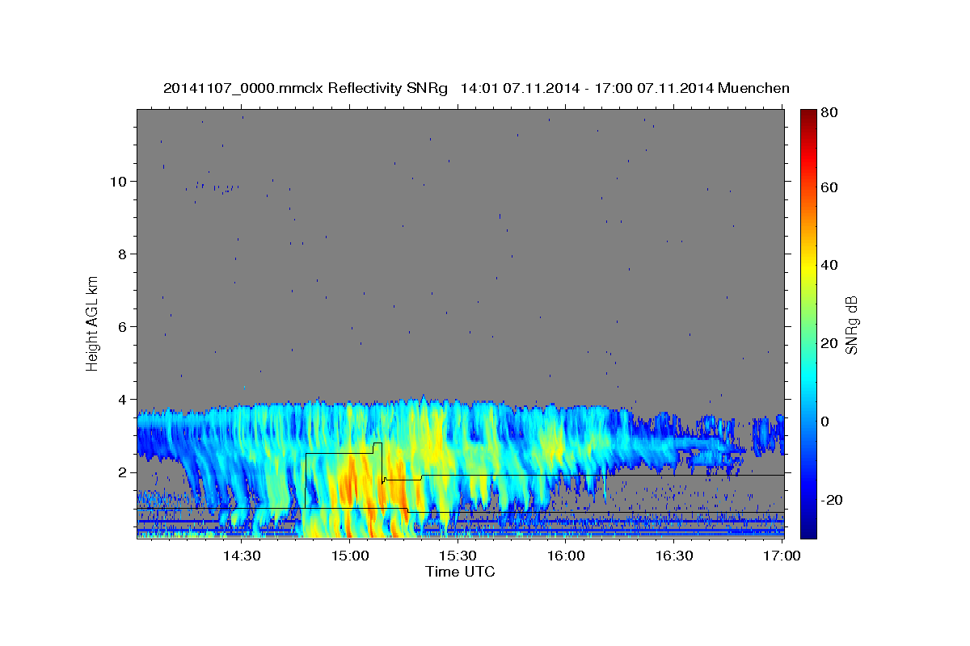Click the height tick label 6
The image size is (970, 646).
pyautogui.click(x=120, y=326)
